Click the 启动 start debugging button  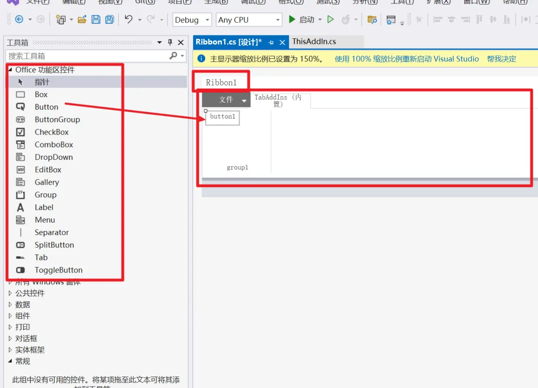[301, 19]
